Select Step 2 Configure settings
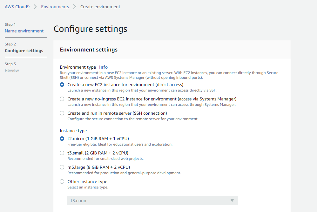Screen dimensions: 317x212 pos(24,51)
